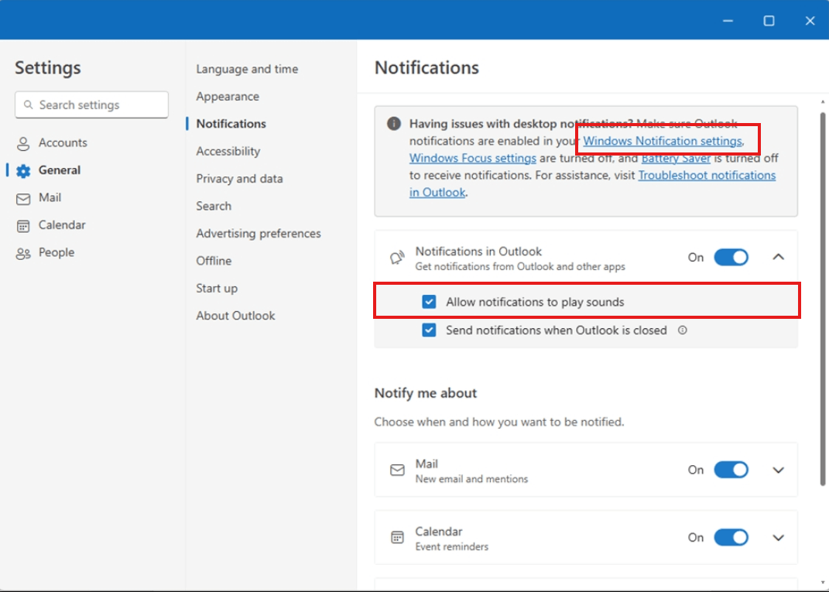Open Accessibility settings

pyautogui.click(x=228, y=151)
